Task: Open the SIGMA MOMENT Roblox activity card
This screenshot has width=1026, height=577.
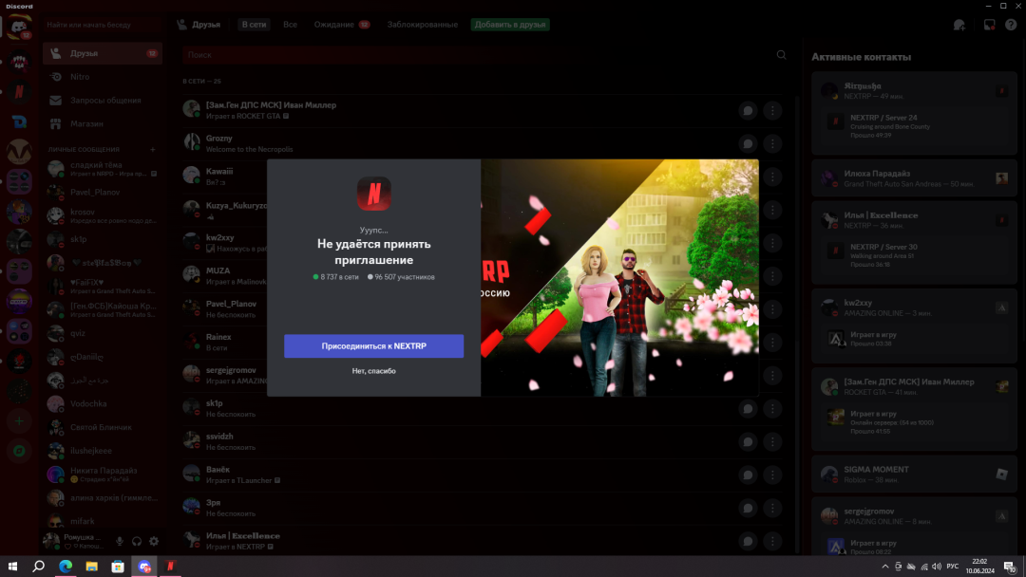Action: coord(914,475)
